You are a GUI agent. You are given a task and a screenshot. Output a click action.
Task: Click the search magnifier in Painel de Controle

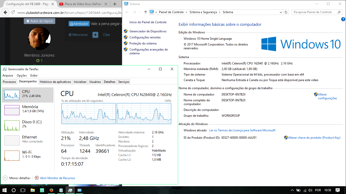(x=339, y=12)
